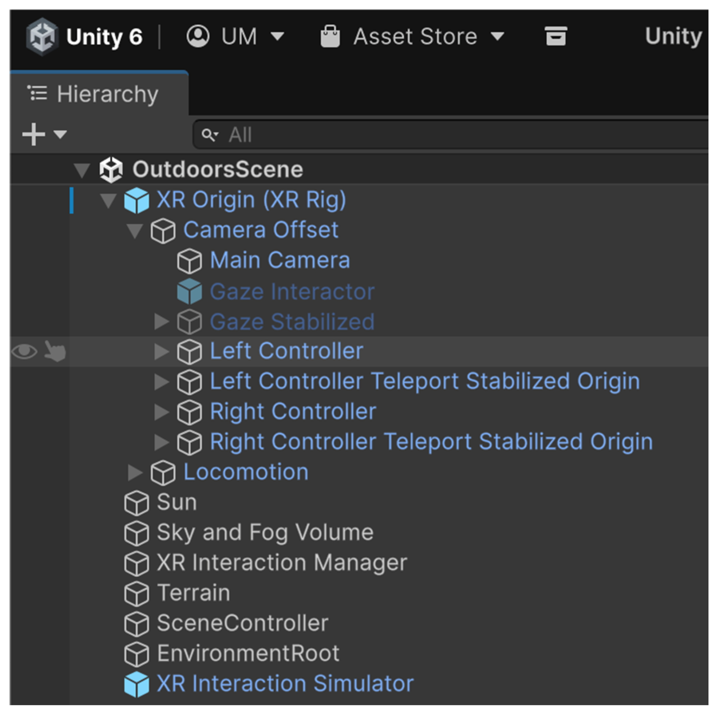Click the Gaze Interactor prefab cube icon
The image size is (717, 714).
pos(189,291)
